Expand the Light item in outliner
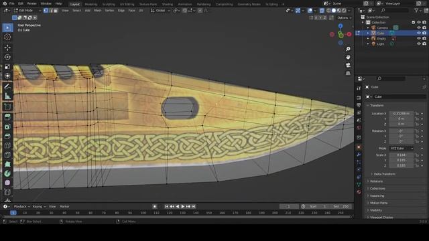 [368, 44]
